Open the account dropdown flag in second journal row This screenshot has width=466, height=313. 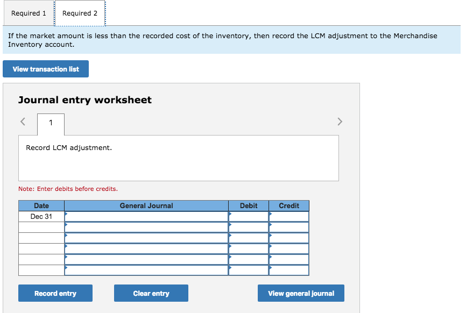pyautogui.click(x=67, y=225)
